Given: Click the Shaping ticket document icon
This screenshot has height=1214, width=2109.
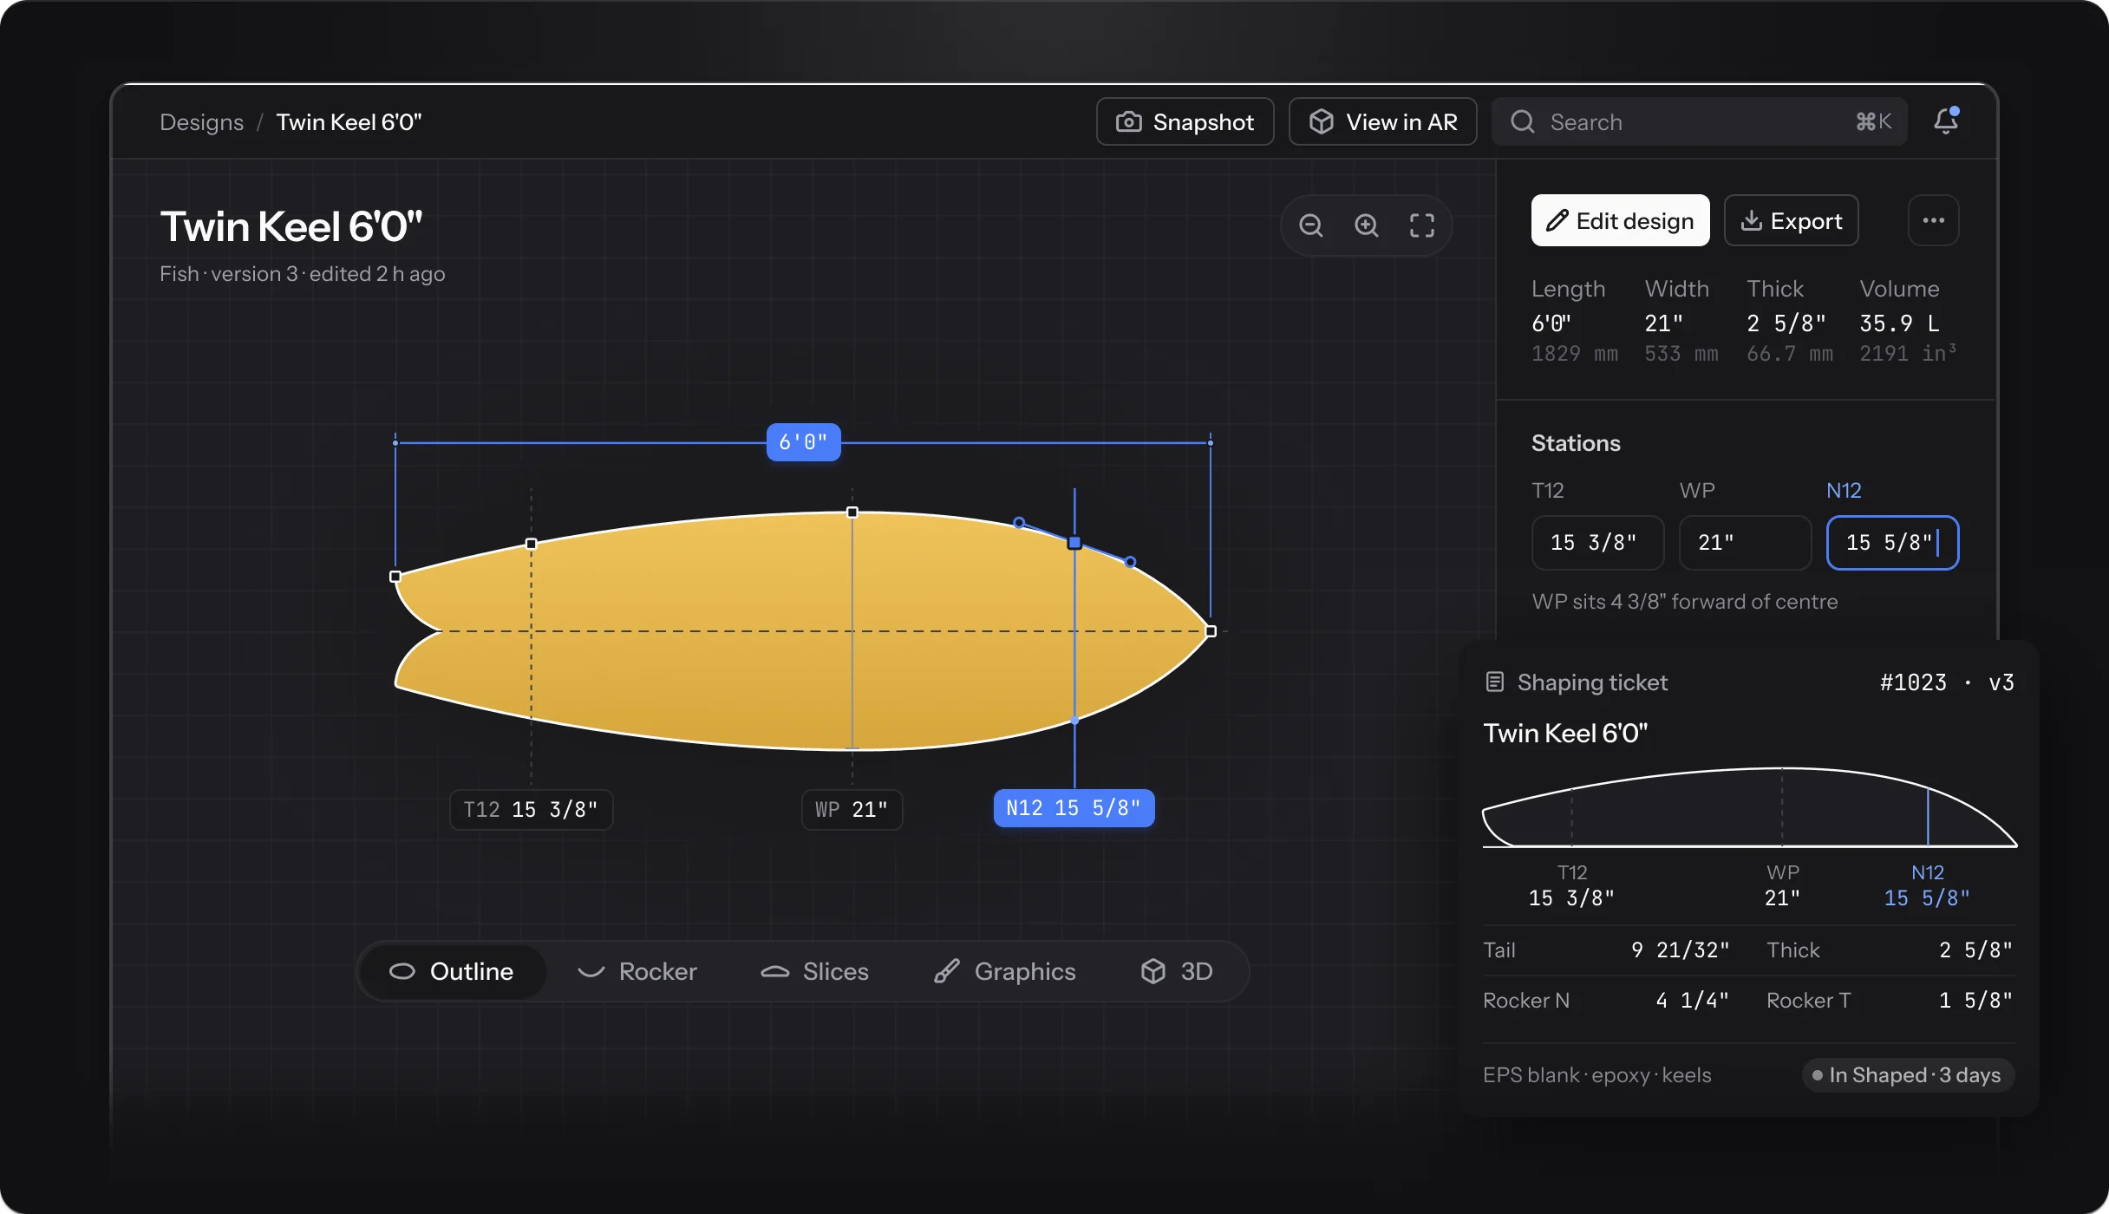Looking at the screenshot, I should pyautogui.click(x=1494, y=682).
